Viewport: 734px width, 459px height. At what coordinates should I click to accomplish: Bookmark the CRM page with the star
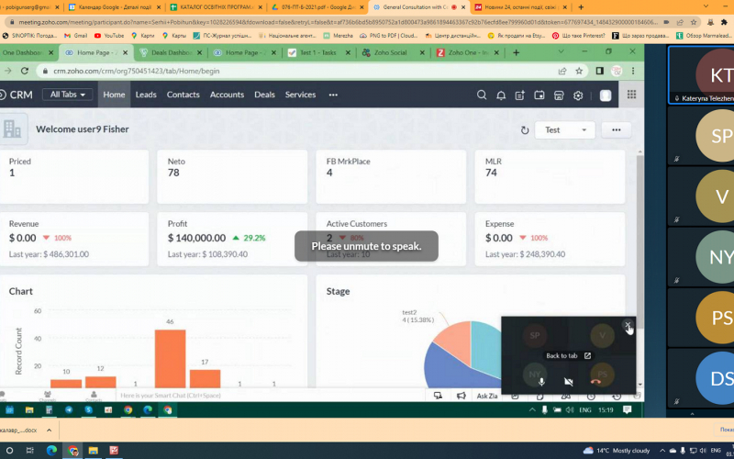tap(579, 71)
